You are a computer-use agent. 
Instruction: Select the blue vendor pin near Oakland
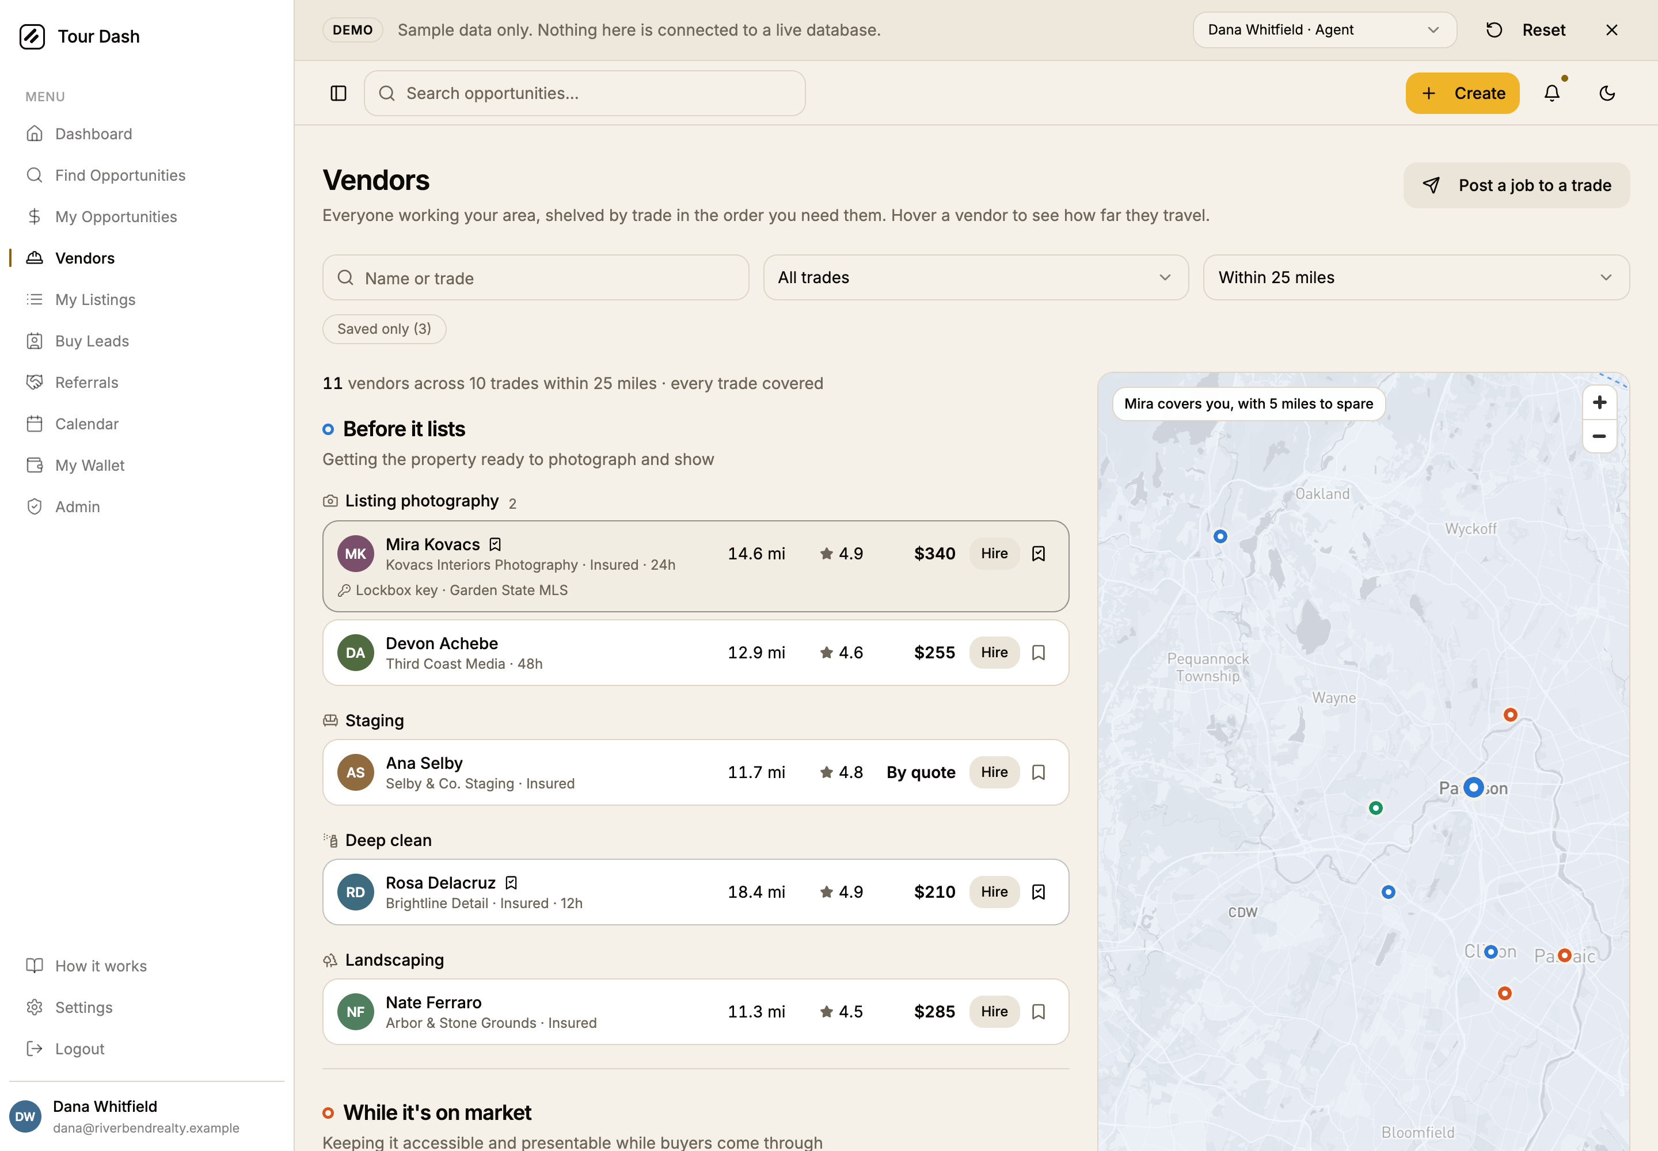tap(1220, 536)
